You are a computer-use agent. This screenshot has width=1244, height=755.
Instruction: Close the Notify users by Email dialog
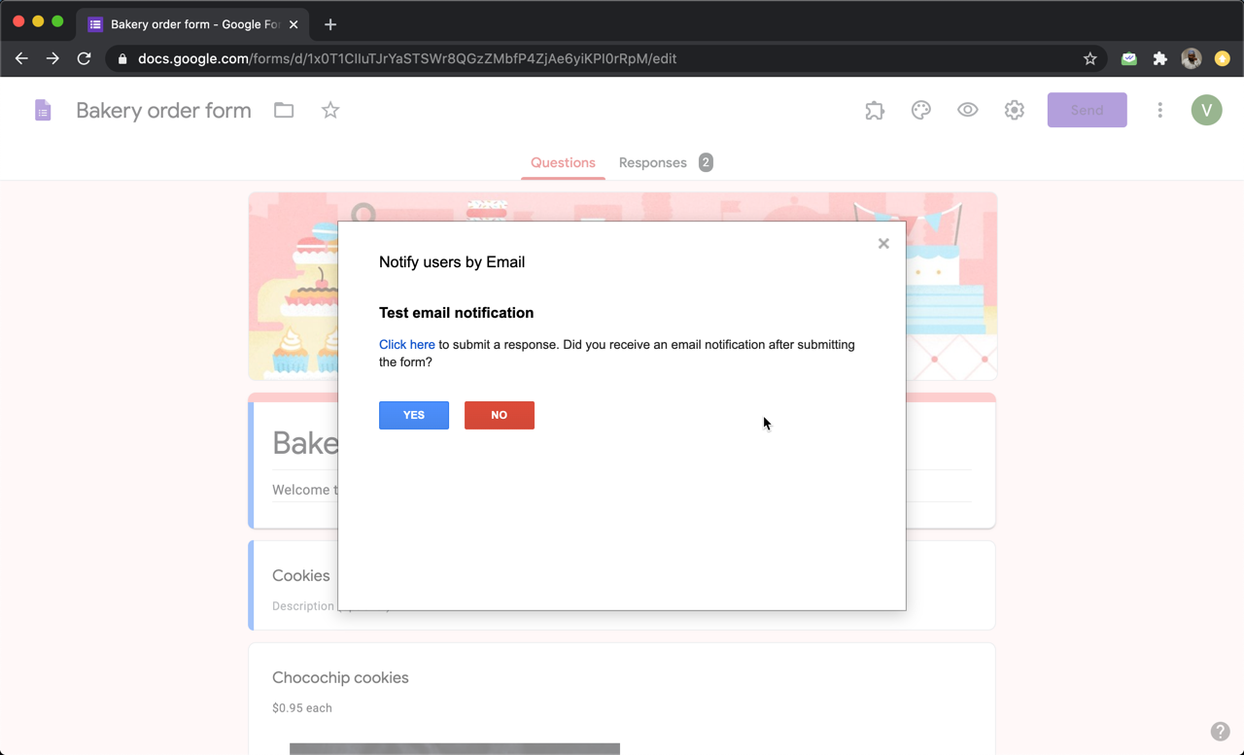882,243
